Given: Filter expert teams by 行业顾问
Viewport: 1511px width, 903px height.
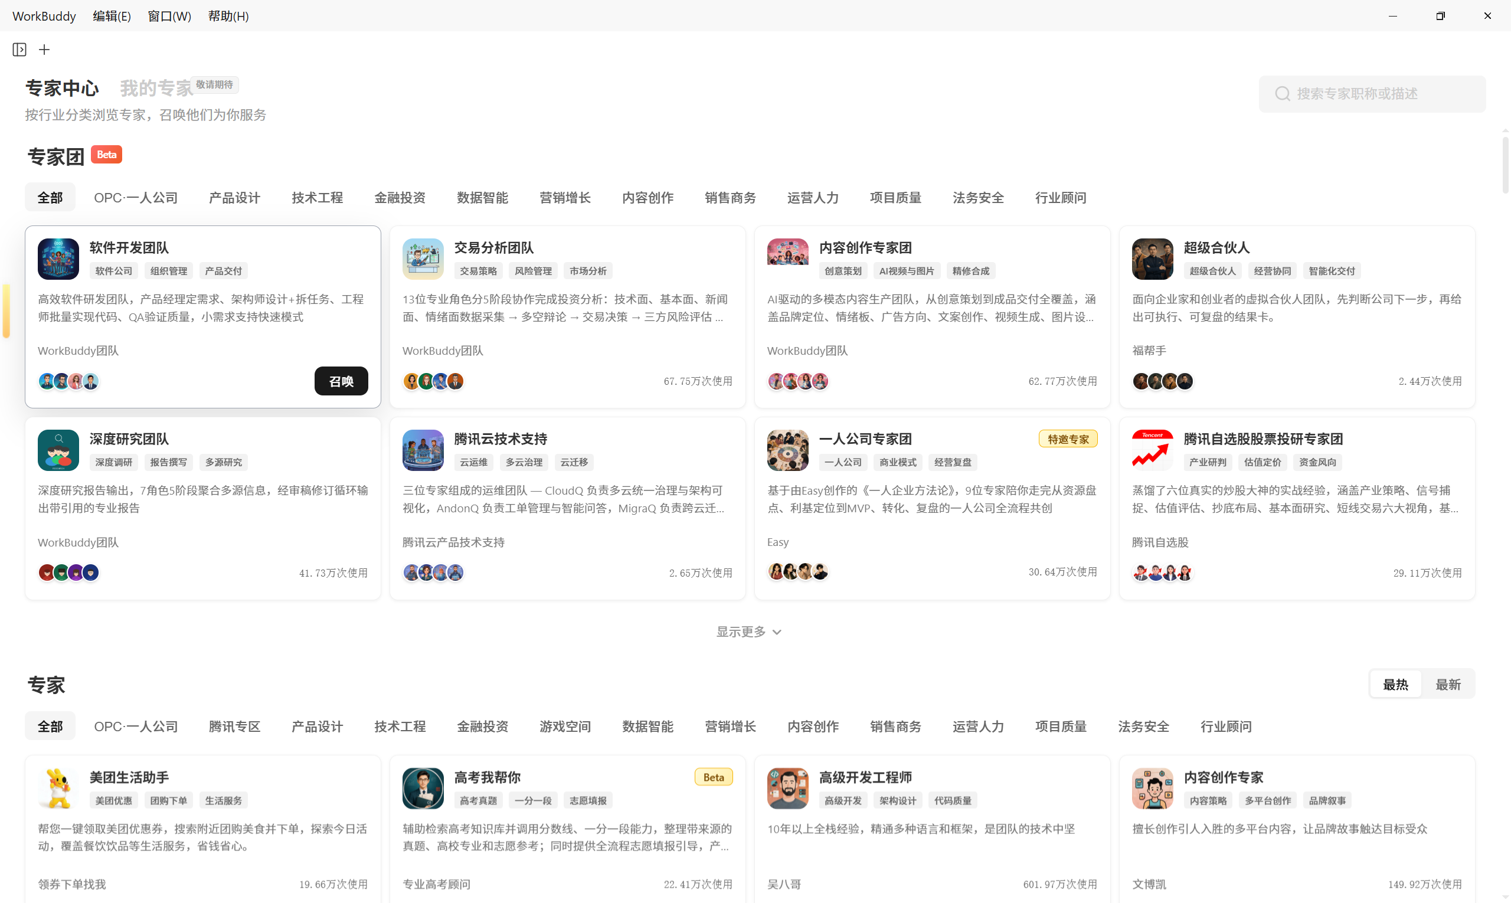Looking at the screenshot, I should tap(1061, 198).
